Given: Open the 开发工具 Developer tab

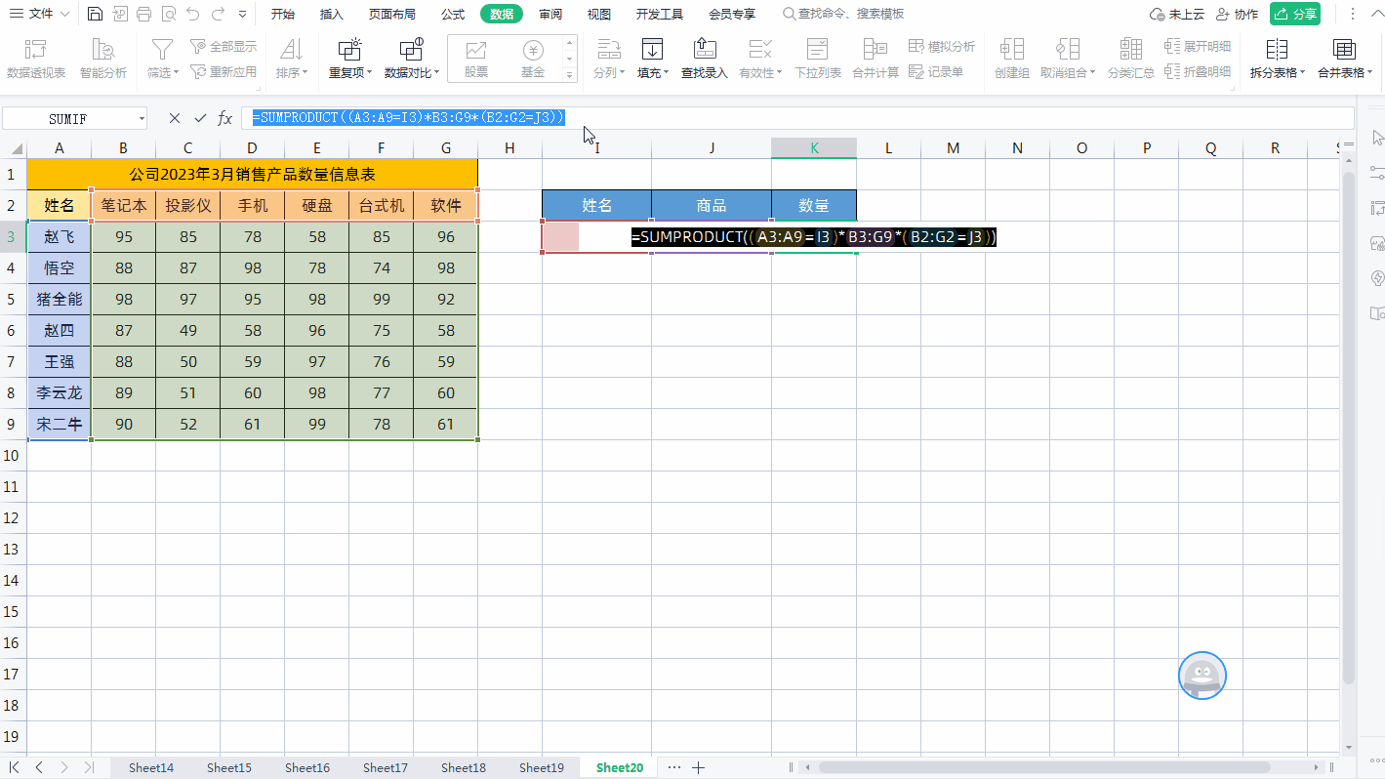Looking at the screenshot, I should pos(660,14).
